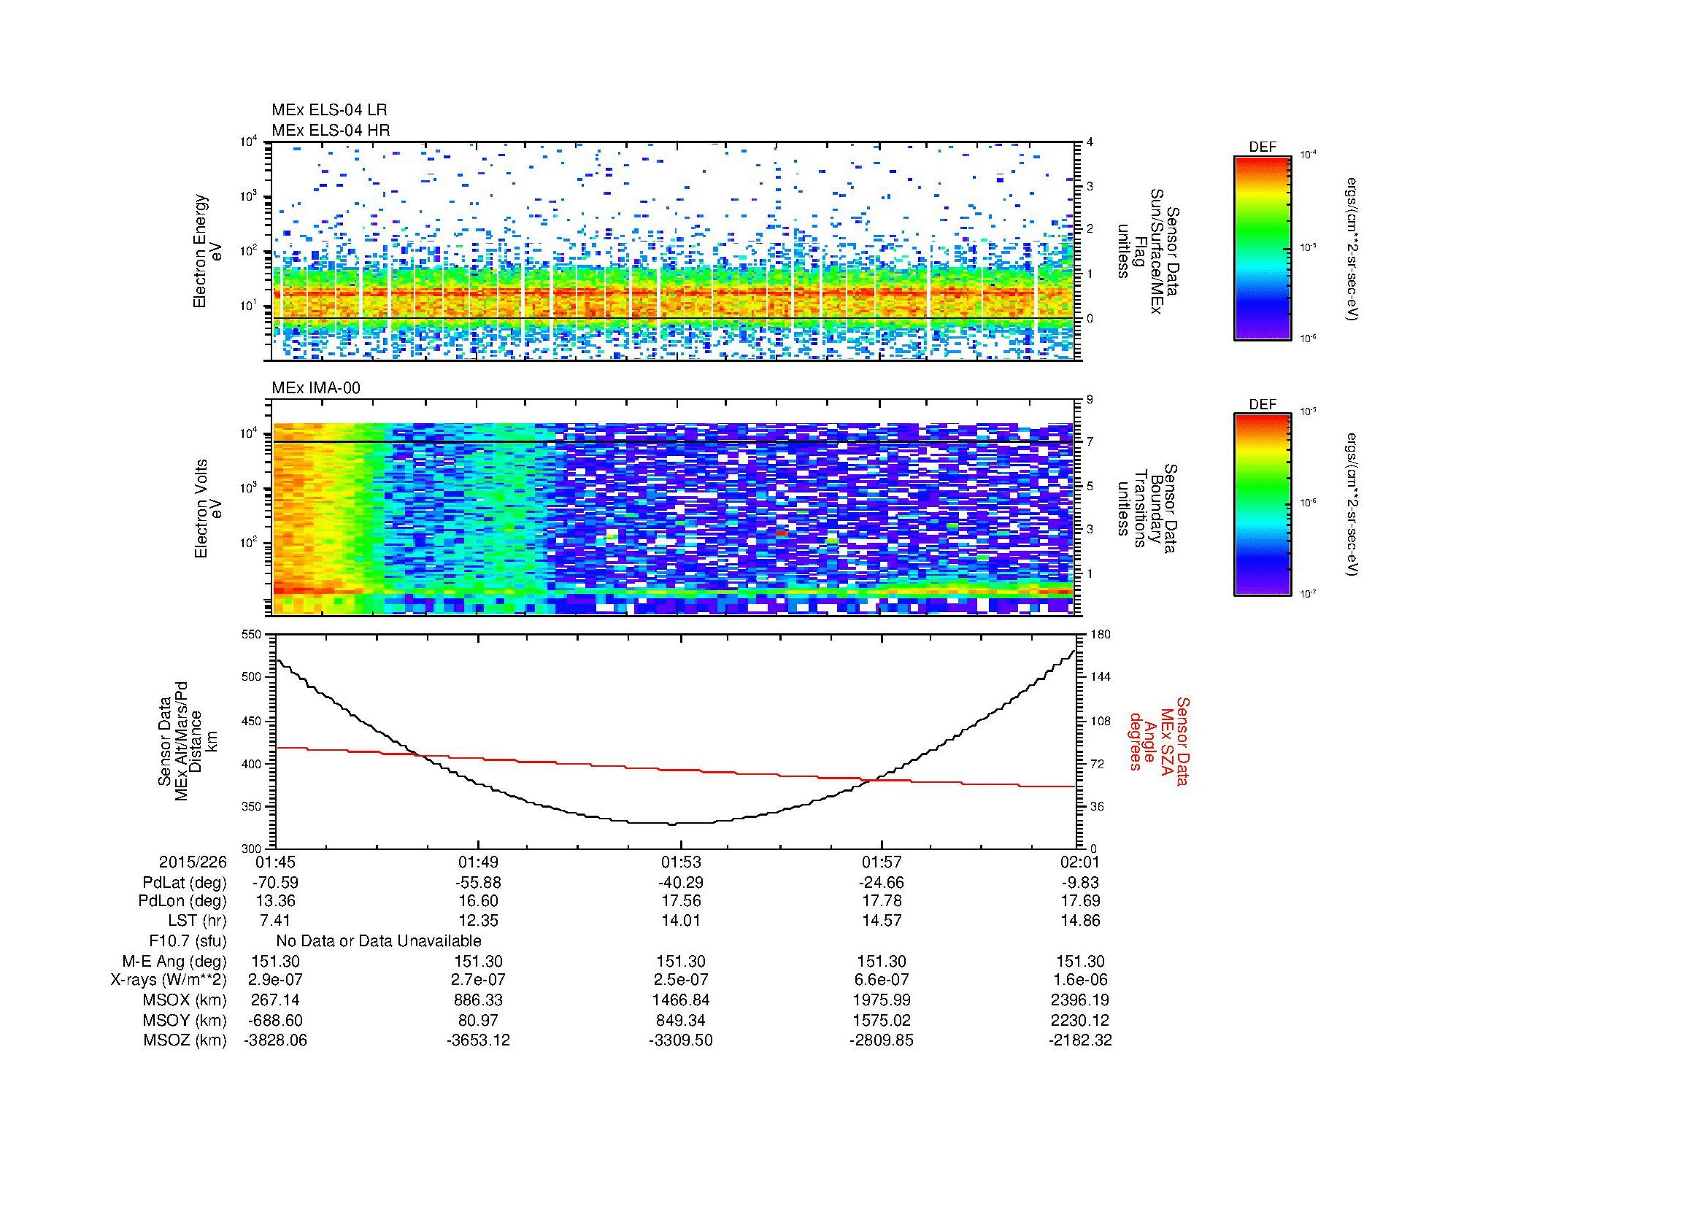
Task: Click the 'MEx ELS-04 HR' plot title
Action: coord(331,130)
